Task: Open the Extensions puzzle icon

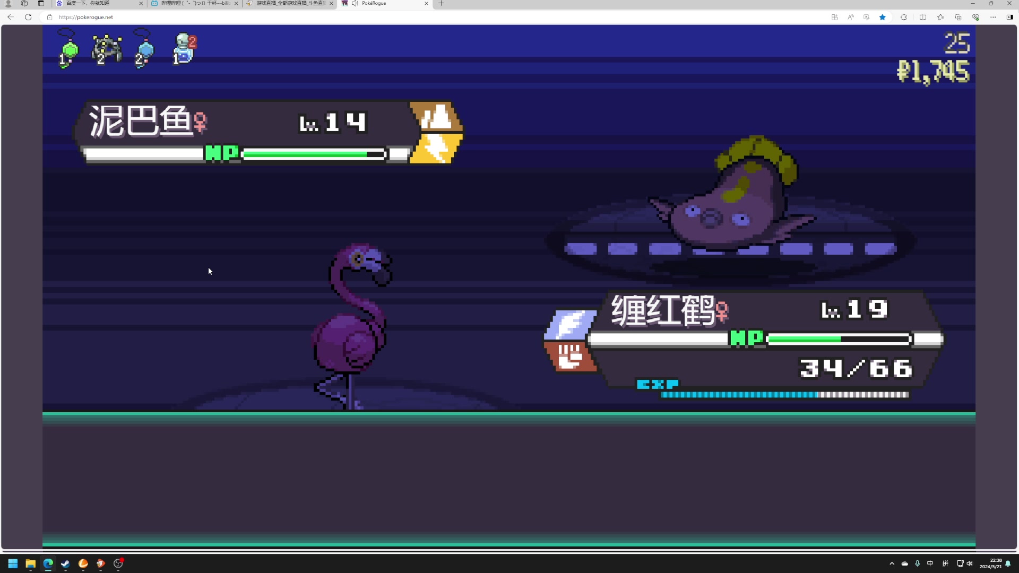Action: 904,17
